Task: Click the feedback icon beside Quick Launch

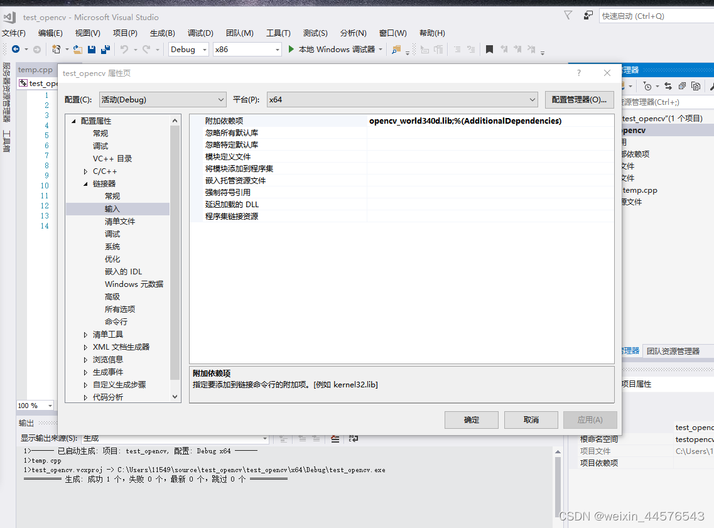Action: pyautogui.click(x=588, y=16)
